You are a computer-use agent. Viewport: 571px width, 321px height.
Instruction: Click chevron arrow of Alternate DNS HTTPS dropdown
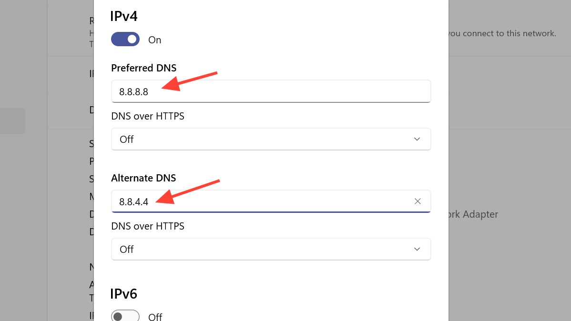coord(417,249)
